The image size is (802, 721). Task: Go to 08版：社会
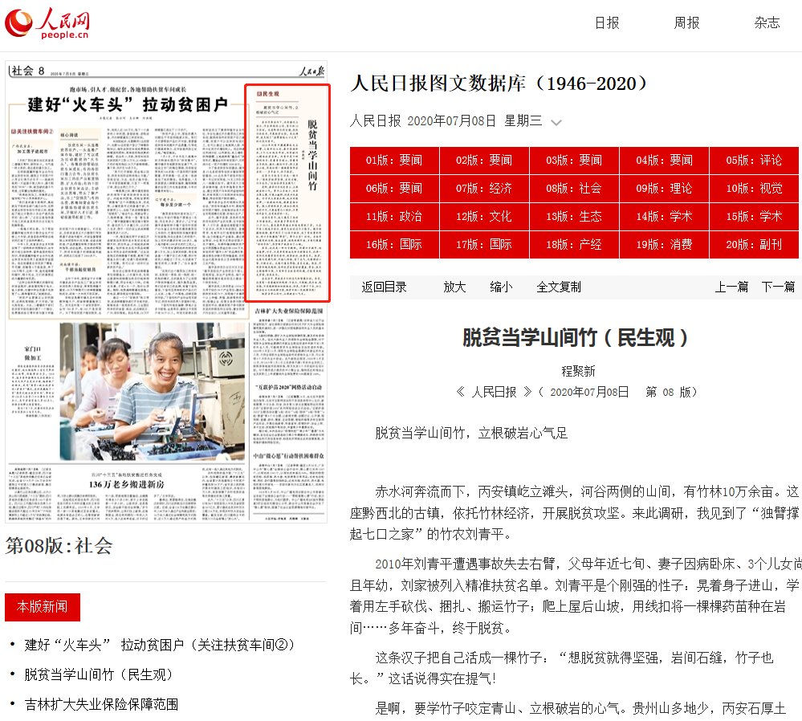574,189
